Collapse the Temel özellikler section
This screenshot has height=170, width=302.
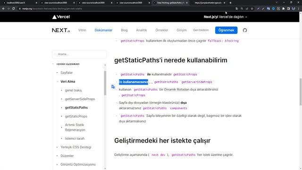53,64
